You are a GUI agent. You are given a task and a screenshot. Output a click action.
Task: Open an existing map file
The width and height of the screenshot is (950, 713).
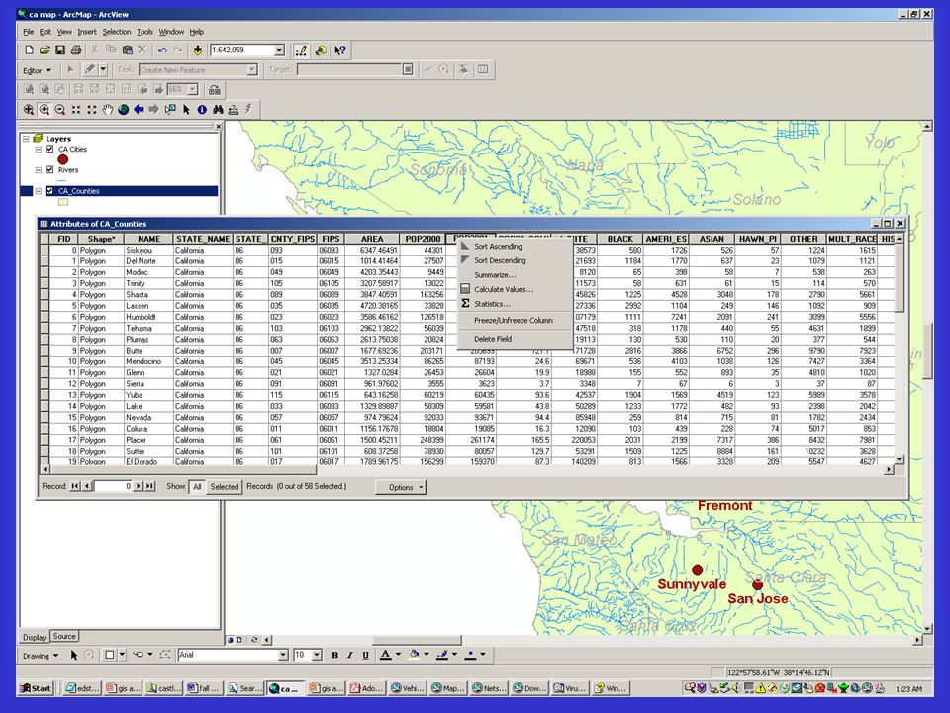(45, 51)
